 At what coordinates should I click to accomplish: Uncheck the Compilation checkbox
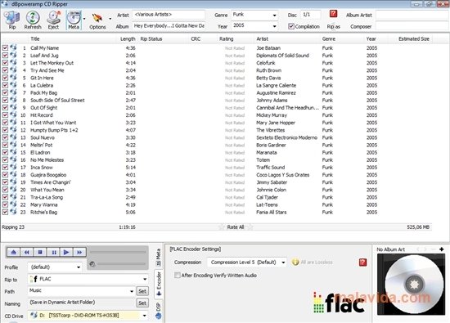291,26
